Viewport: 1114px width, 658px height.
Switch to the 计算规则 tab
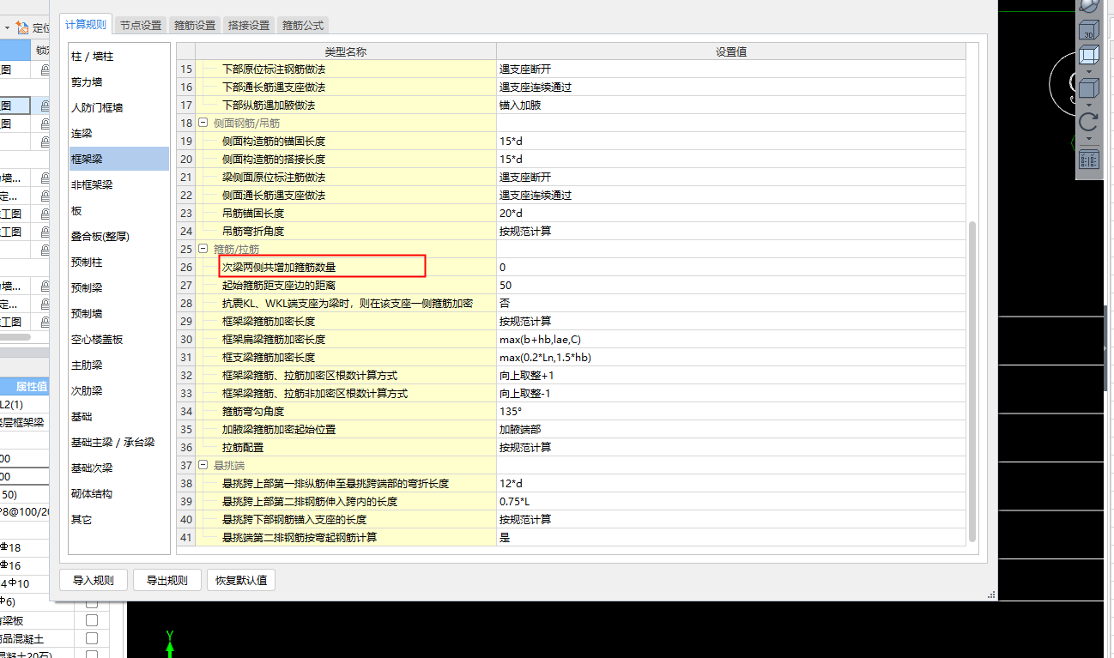[86, 25]
